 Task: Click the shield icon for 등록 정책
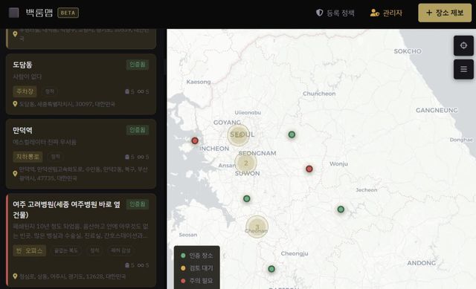[x=319, y=13]
